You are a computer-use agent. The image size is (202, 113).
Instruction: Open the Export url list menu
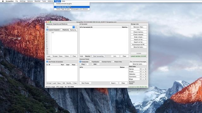tap(139, 42)
